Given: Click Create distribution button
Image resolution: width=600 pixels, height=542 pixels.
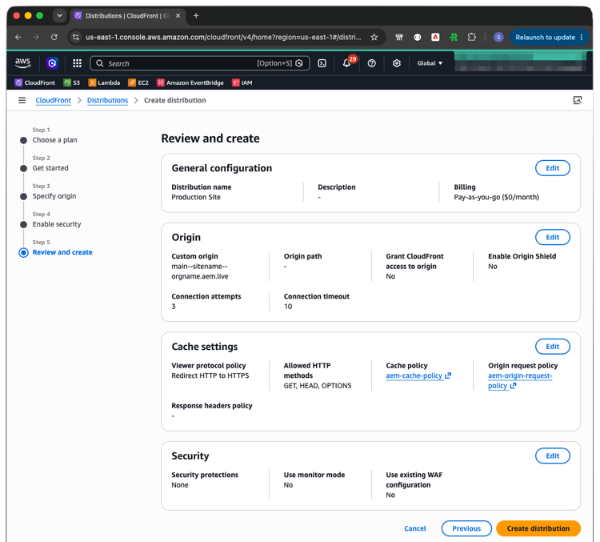Looking at the screenshot, I should (538, 528).
